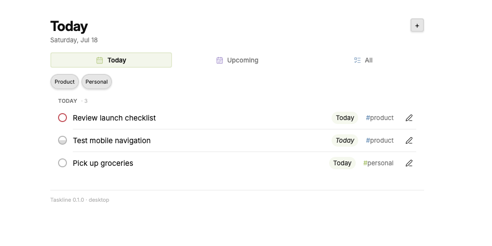
Task: Click #product tag on Test mobile navigation
Action: [379, 141]
